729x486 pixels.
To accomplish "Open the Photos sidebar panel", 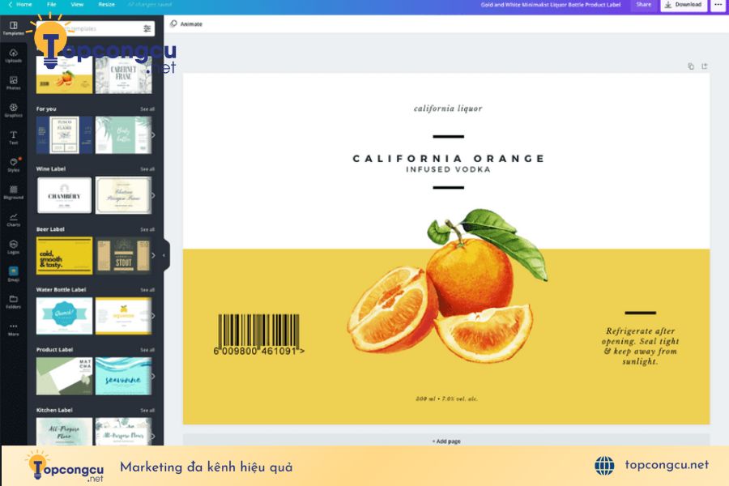I will tap(14, 83).
